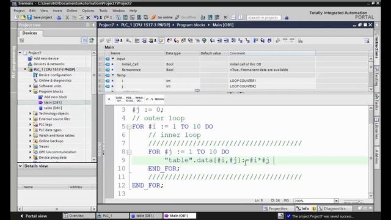Insert WHILE DO snippet button
Screen dimensions: 391x220
(139, 99)
